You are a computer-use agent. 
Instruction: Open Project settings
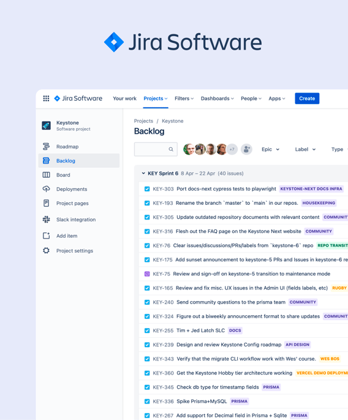pos(75,251)
